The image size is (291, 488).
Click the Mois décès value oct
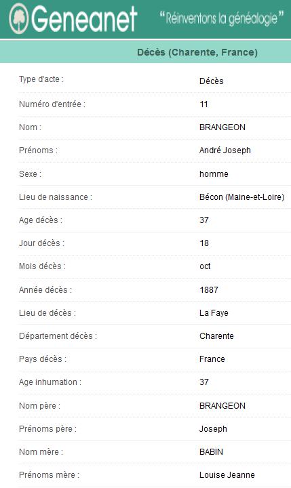coord(205,266)
